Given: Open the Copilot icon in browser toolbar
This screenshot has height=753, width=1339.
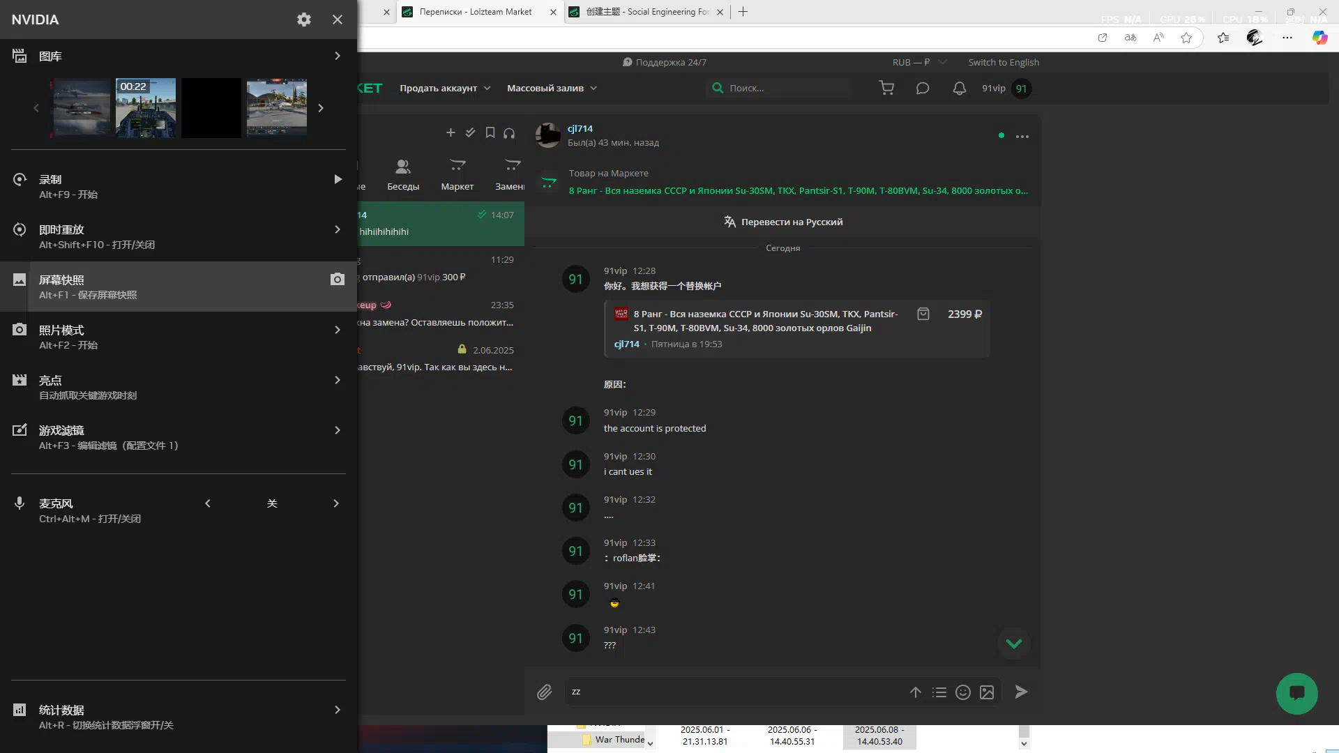Looking at the screenshot, I should [1319, 38].
